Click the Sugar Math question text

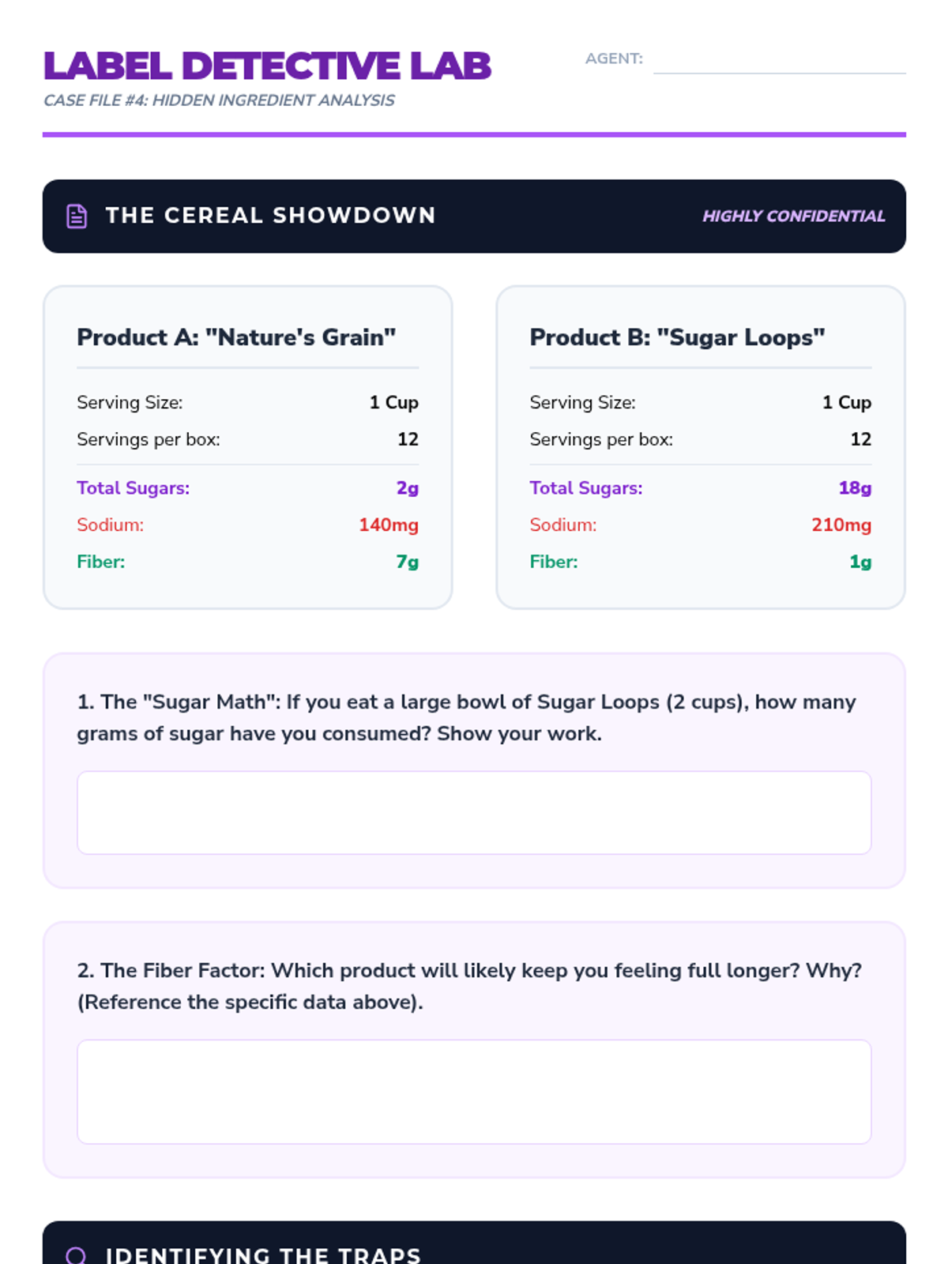coord(466,717)
